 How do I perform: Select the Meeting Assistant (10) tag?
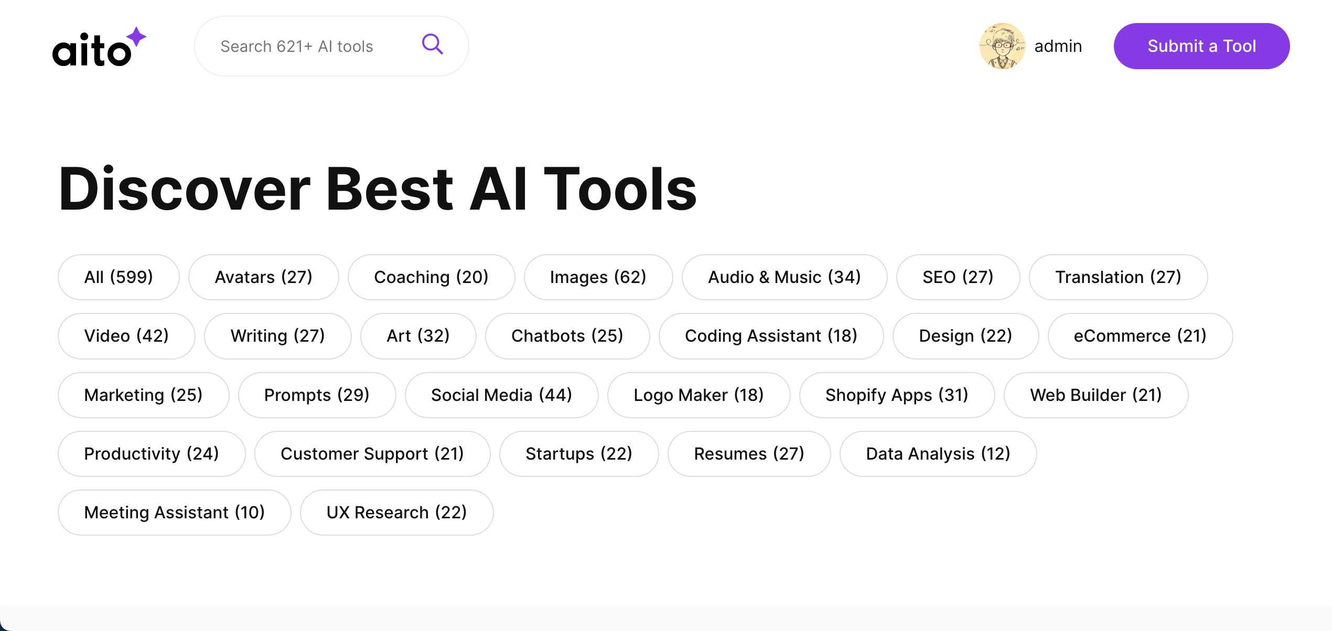[174, 512]
